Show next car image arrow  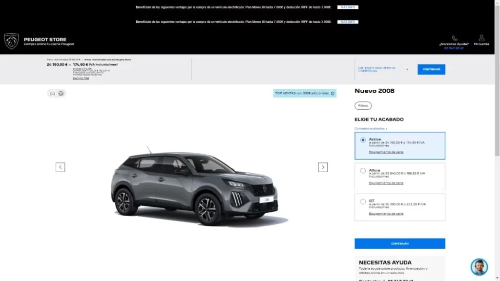coord(323,167)
